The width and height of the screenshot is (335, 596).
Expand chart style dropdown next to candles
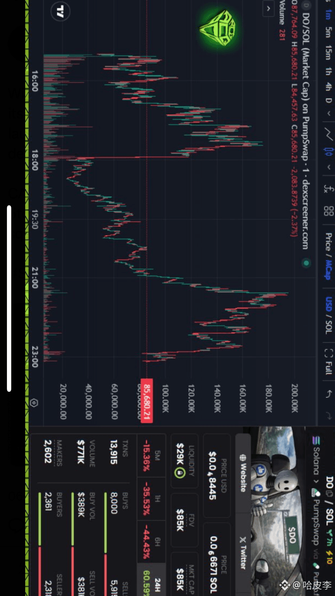point(329,167)
